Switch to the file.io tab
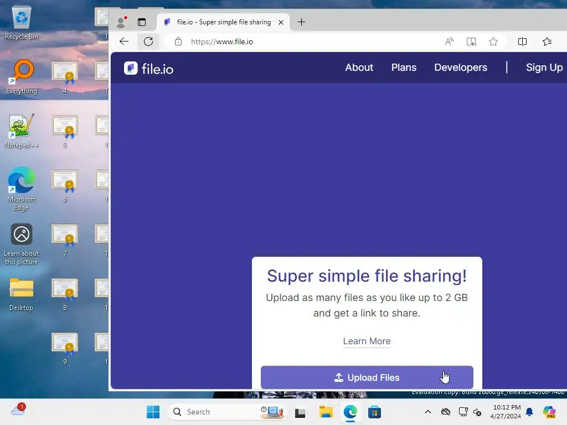 pos(223,22)
